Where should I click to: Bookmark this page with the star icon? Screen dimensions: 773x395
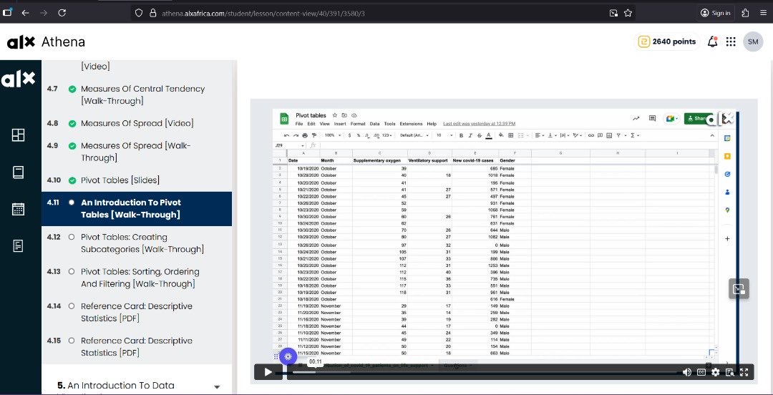coord(628,14)
